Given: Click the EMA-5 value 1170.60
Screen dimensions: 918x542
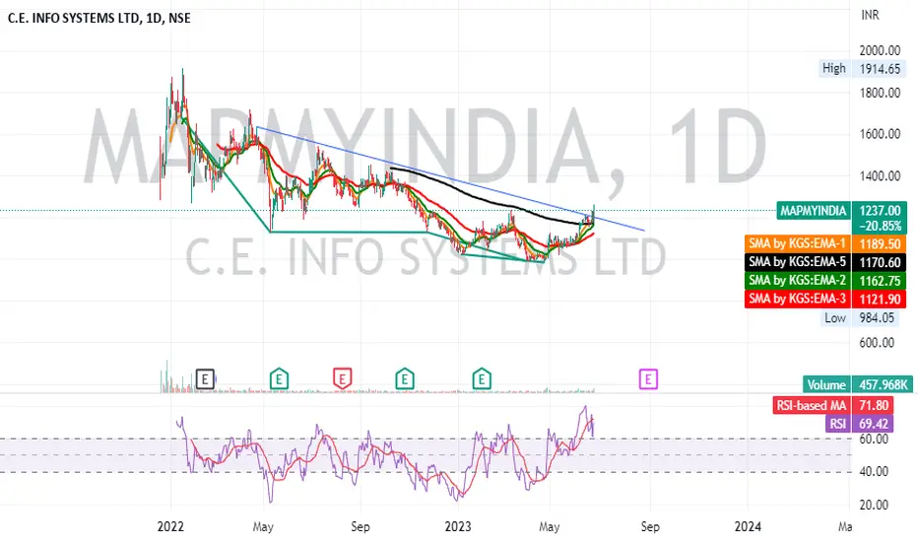Looking at the screenshot, I should click(880, 262).
